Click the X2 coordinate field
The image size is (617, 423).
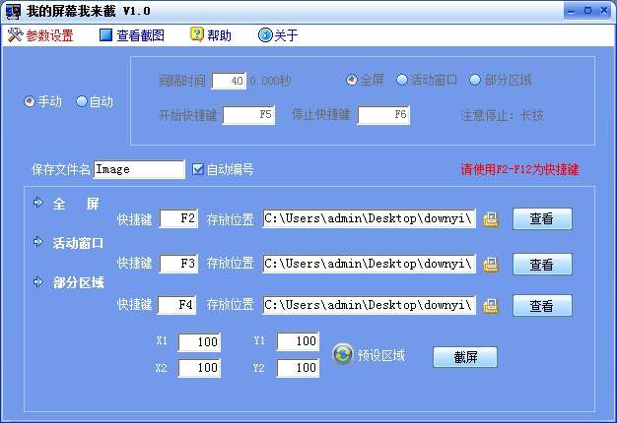point(199,368)
